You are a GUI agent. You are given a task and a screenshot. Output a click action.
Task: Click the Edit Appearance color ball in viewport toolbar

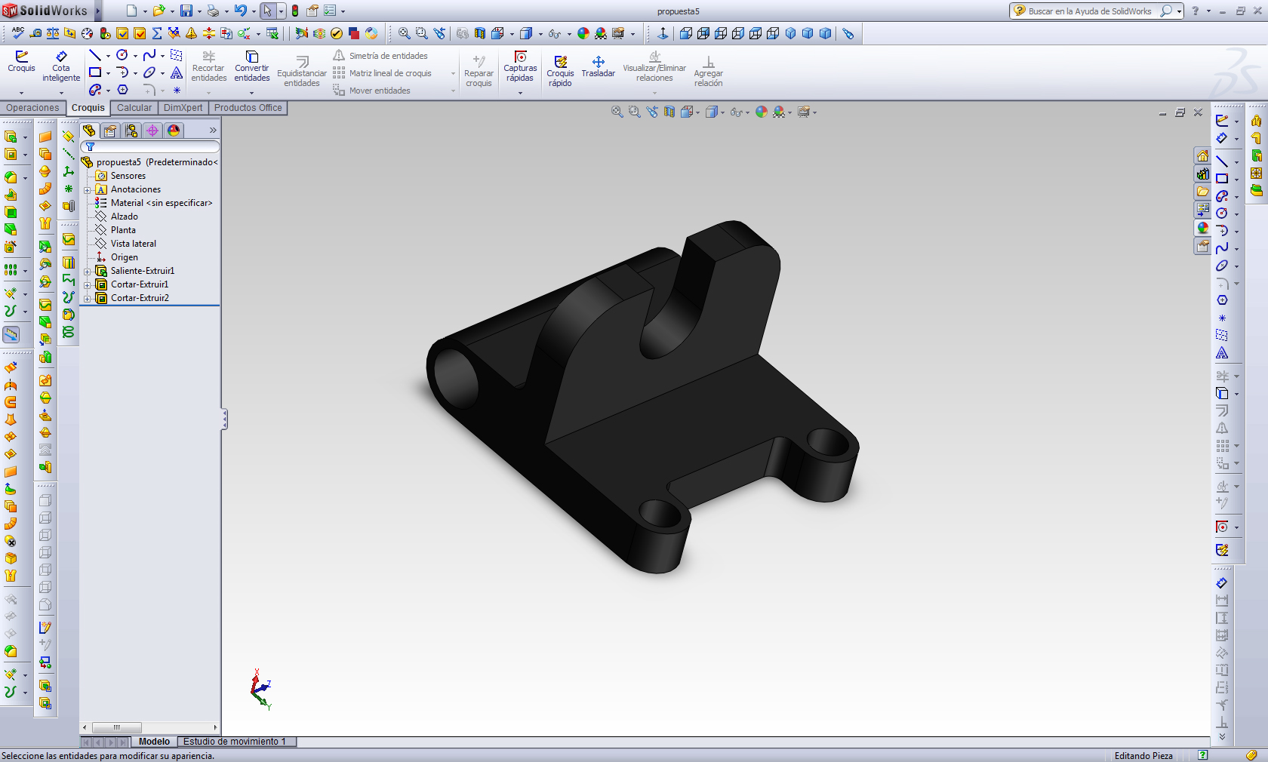pyautogui.click(x=762, y=112)
